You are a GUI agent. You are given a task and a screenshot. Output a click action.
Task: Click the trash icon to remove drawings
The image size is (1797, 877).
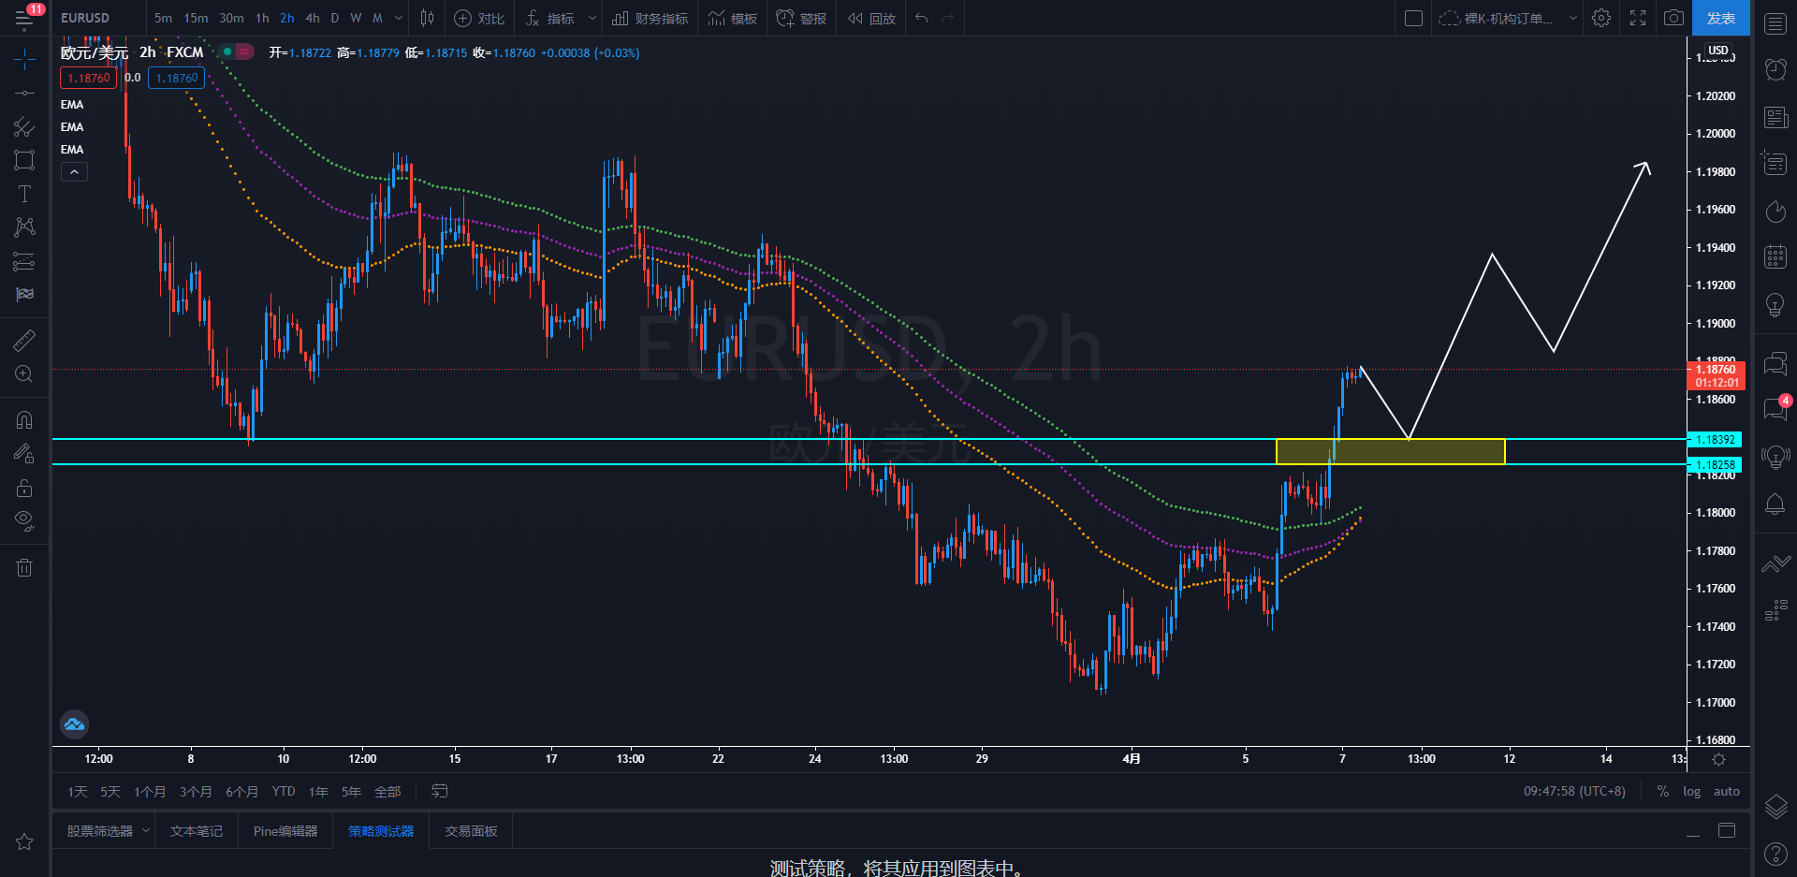pos(24,567)
